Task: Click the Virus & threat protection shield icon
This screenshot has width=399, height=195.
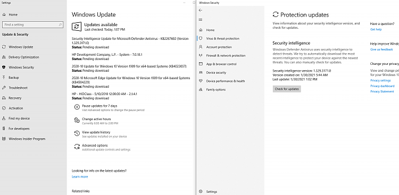Action: point(201,38)
